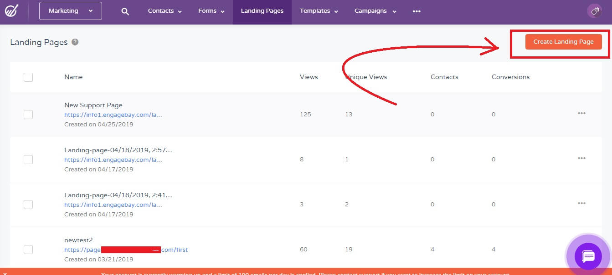
Task: Open the chat support bubble
Action: [x=588, y=256]
